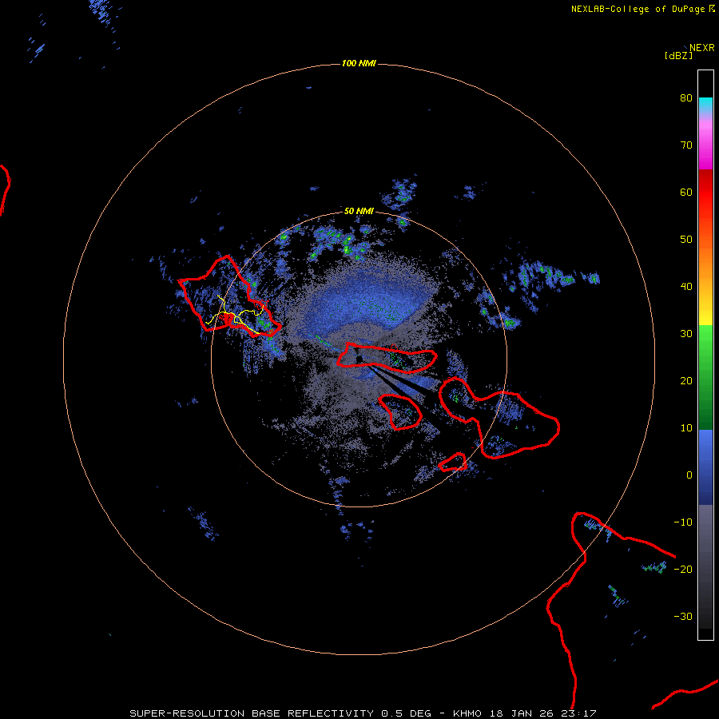Click the reflectivity color scale bar
The width and height of the screenshot is (719, 719).
tap(705, 355)
